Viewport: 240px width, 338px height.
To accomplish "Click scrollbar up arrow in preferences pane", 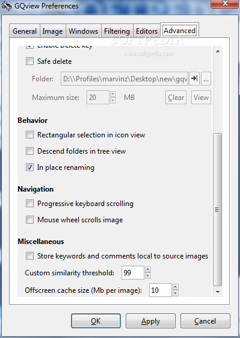I will coord(218,51).
